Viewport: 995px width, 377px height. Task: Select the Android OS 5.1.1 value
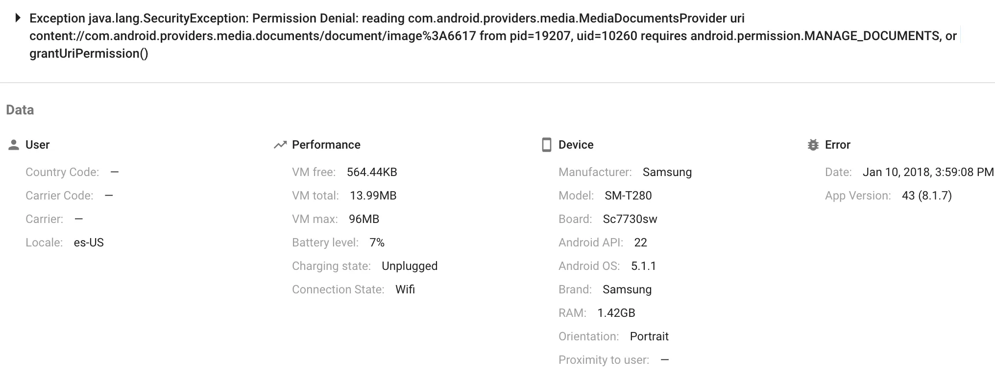coord(643,266)
